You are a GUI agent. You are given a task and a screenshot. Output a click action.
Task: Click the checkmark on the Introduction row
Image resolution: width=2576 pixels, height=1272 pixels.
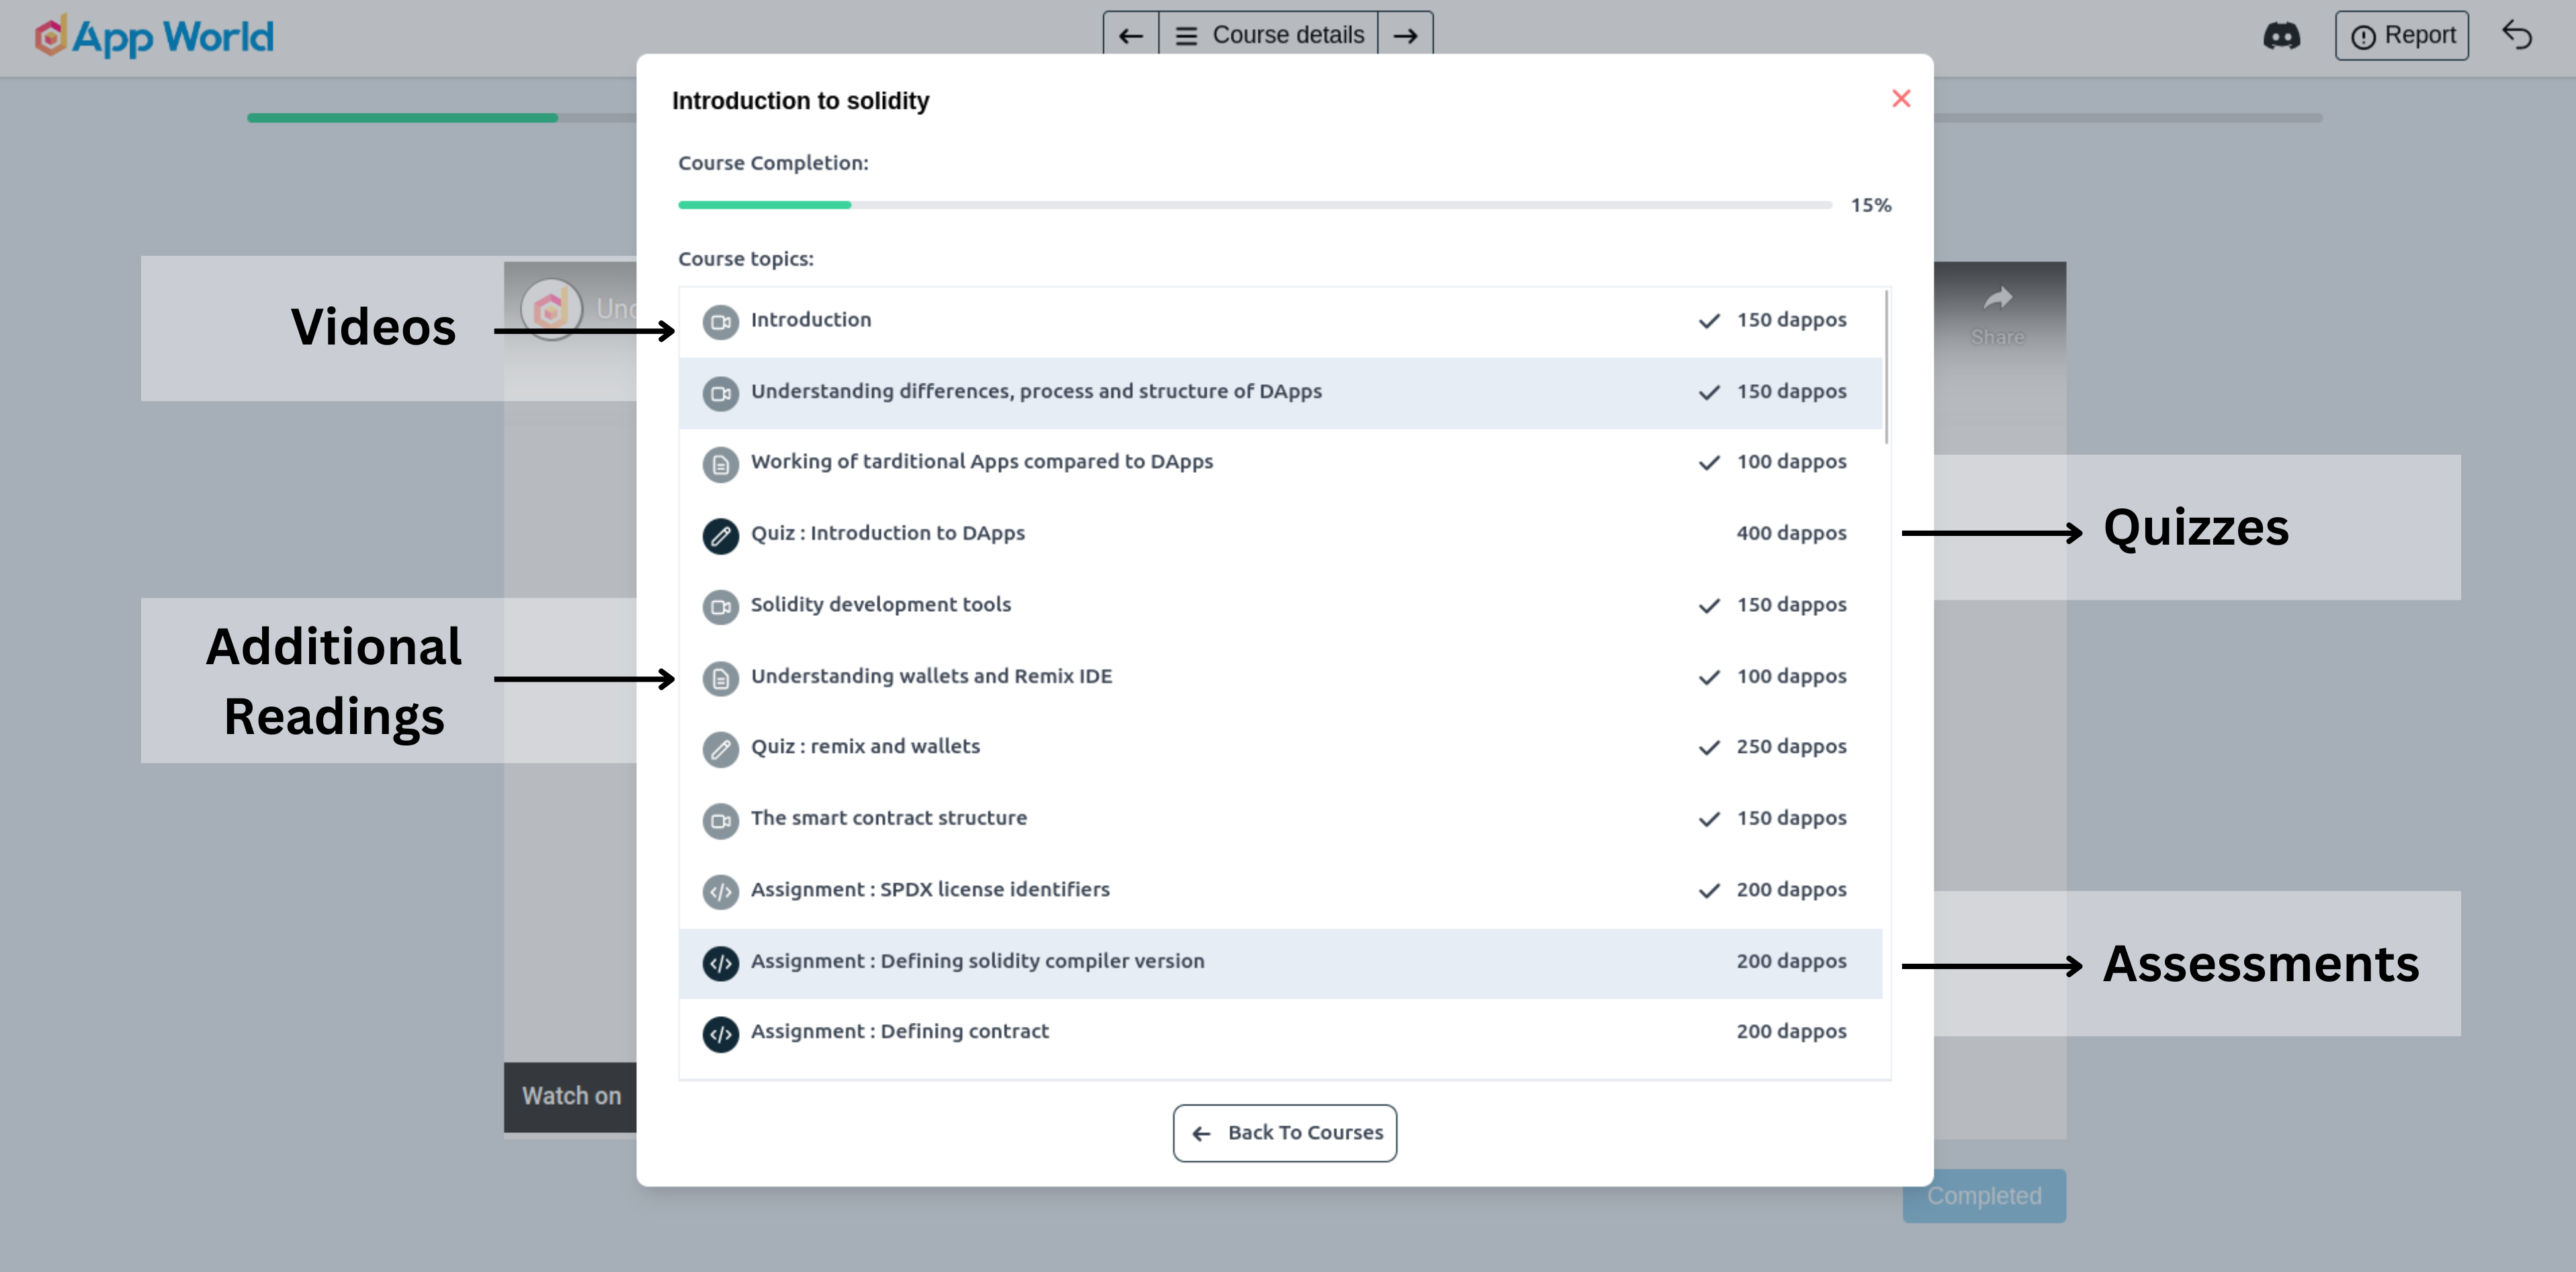1709,321
